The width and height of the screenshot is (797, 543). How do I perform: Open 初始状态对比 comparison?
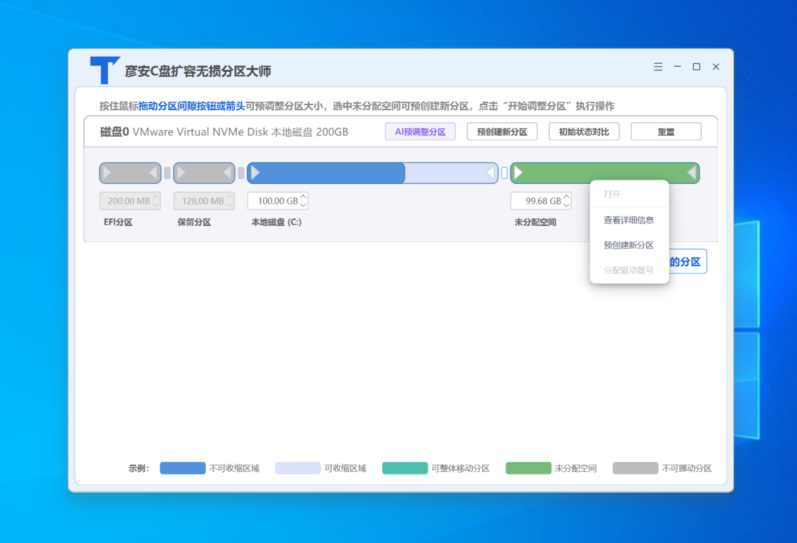(x=584, y=132)
